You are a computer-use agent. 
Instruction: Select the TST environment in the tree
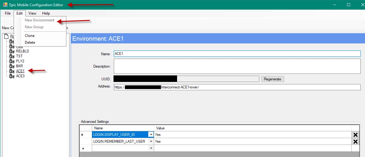[19, 56]
